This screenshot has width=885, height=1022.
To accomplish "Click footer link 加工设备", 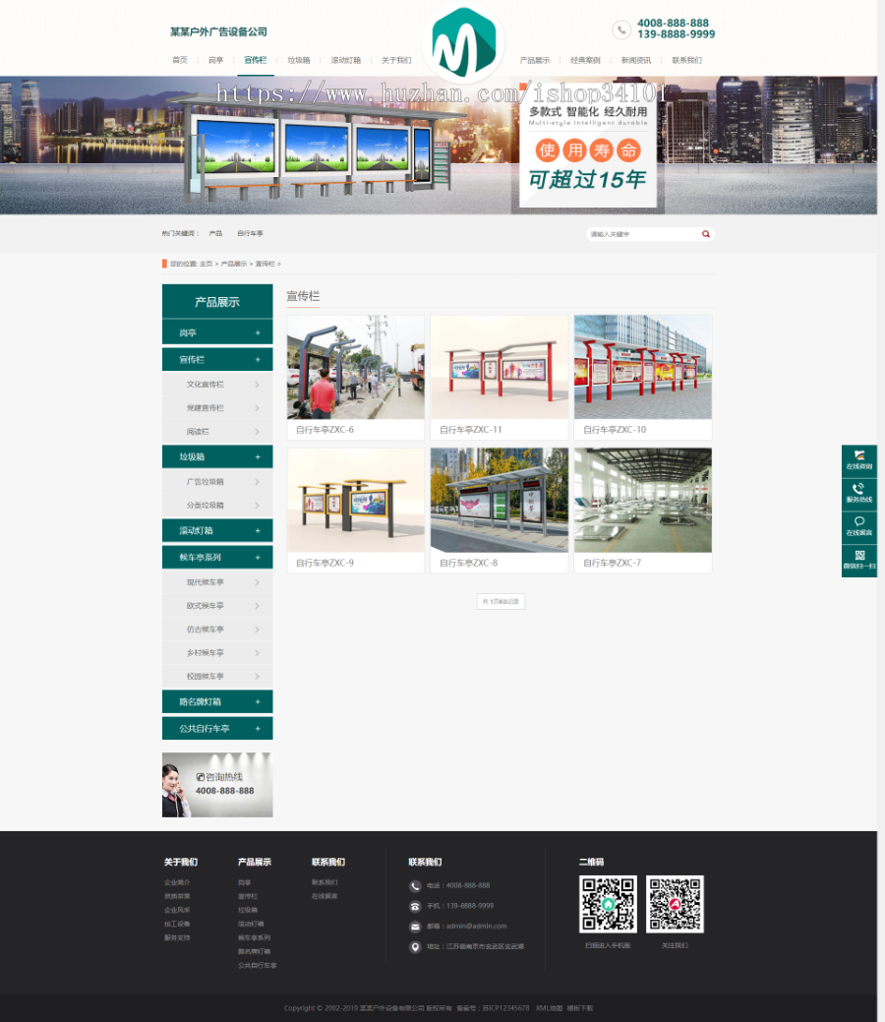I will (x=177, y=924).
